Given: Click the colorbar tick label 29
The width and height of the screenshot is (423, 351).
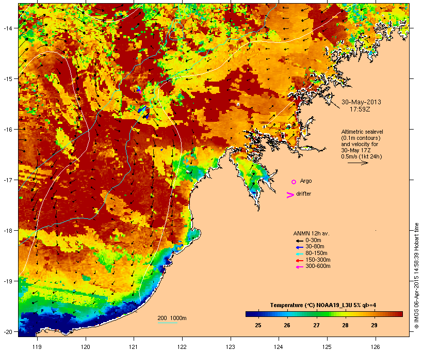Looking at the screenshot, I should [374, 325].
